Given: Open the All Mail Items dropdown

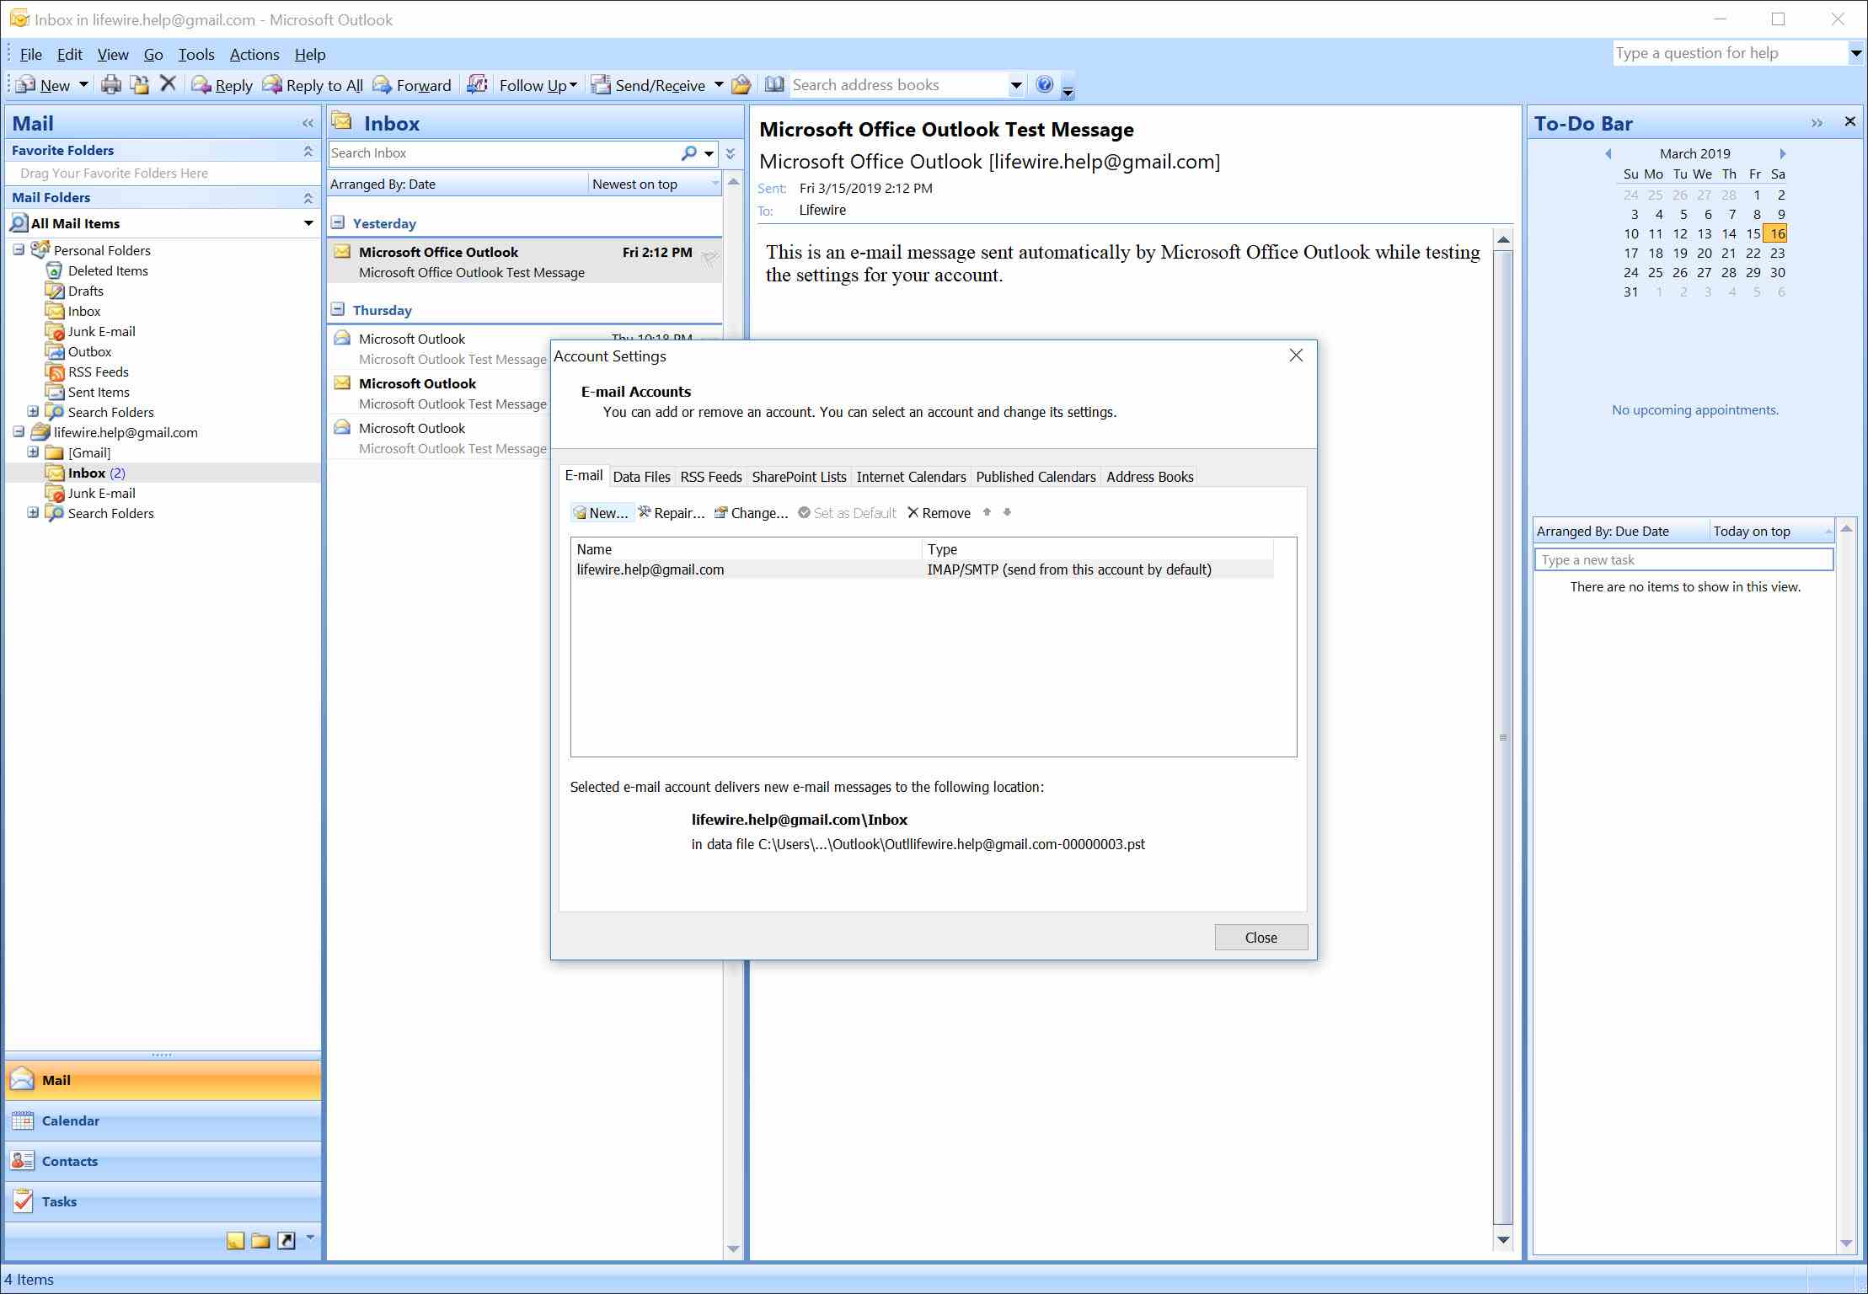Looking at the screenshot, I should 308,223.
